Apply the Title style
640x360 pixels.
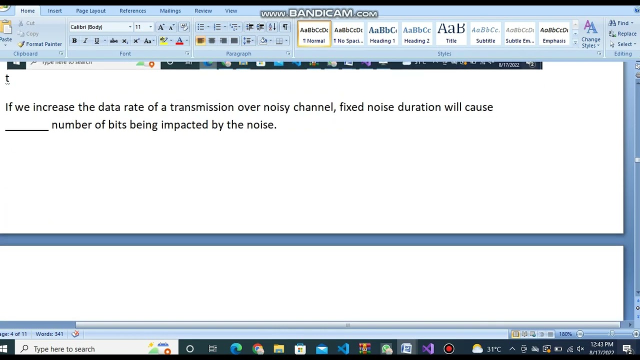pos(451,34)
